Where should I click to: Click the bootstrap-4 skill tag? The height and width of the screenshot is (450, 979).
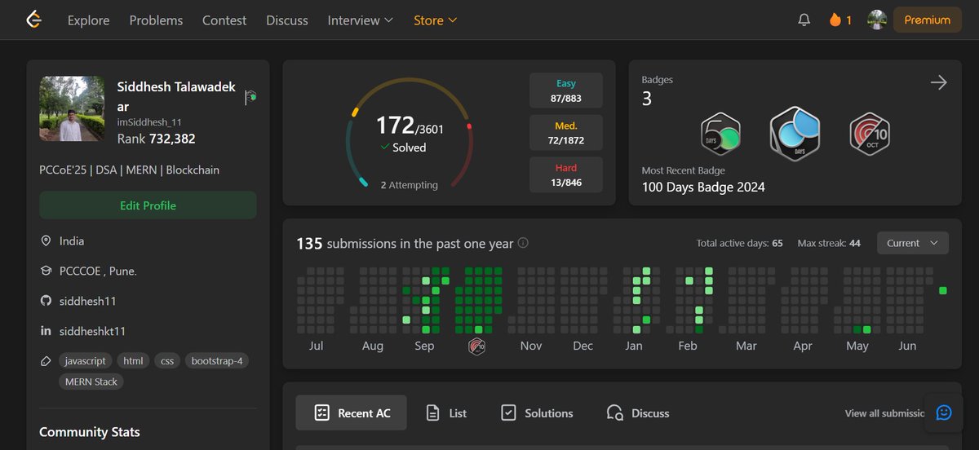pyautogui.click(x=218, y=360)
